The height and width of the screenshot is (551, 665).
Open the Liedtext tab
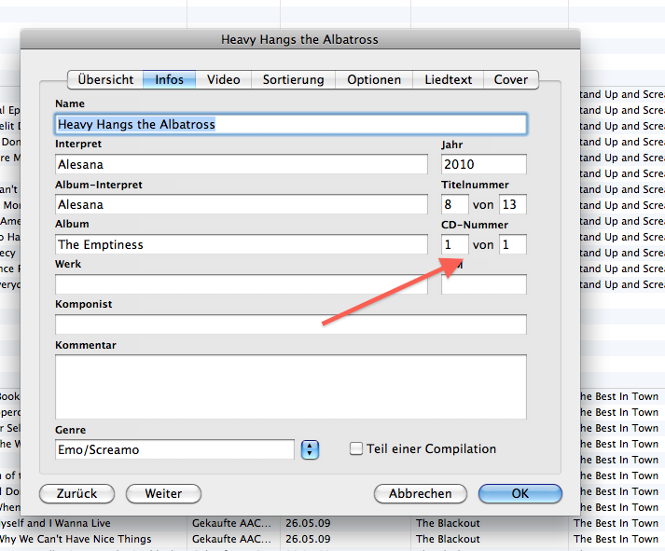point(449,79)
